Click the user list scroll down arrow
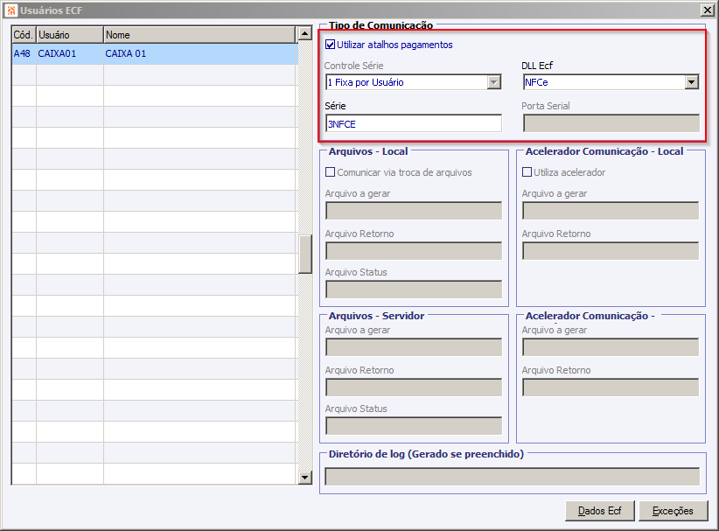Image resolution: width=719 pixels, height=531 pixels. pos(305,478)
